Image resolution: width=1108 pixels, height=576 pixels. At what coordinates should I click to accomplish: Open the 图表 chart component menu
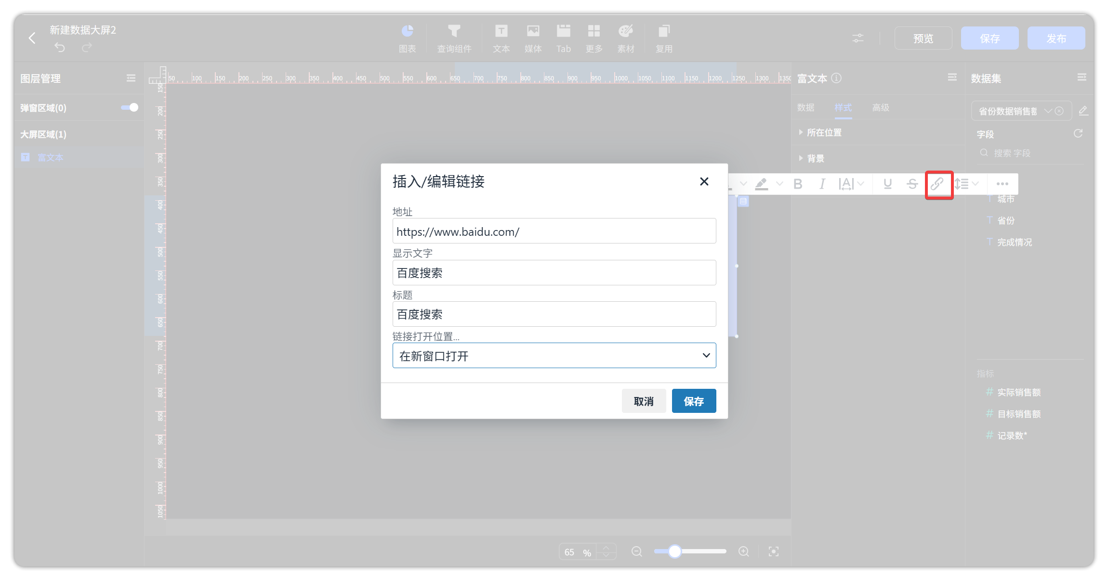(x=407, y=38)
